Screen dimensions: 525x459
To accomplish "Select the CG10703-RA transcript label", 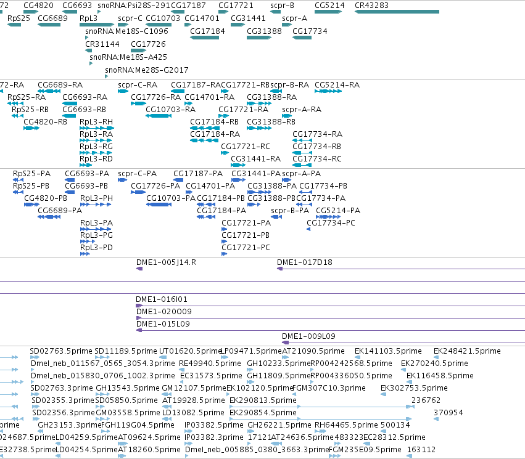I will coord(170,109).
